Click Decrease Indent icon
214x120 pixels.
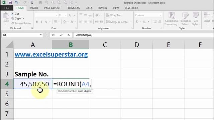pyautogui.click(x=97, y=22)
